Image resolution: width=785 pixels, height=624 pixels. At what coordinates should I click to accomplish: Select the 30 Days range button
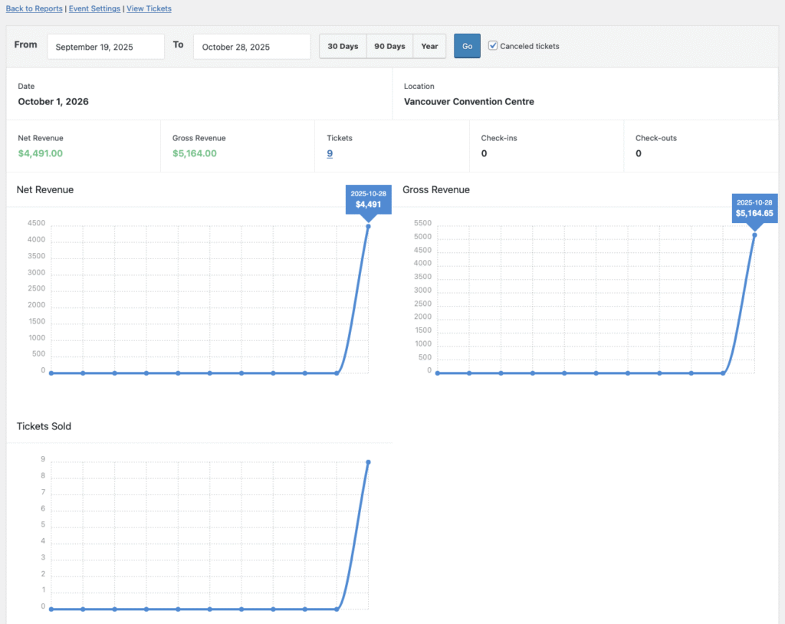(x=343, y=46)
